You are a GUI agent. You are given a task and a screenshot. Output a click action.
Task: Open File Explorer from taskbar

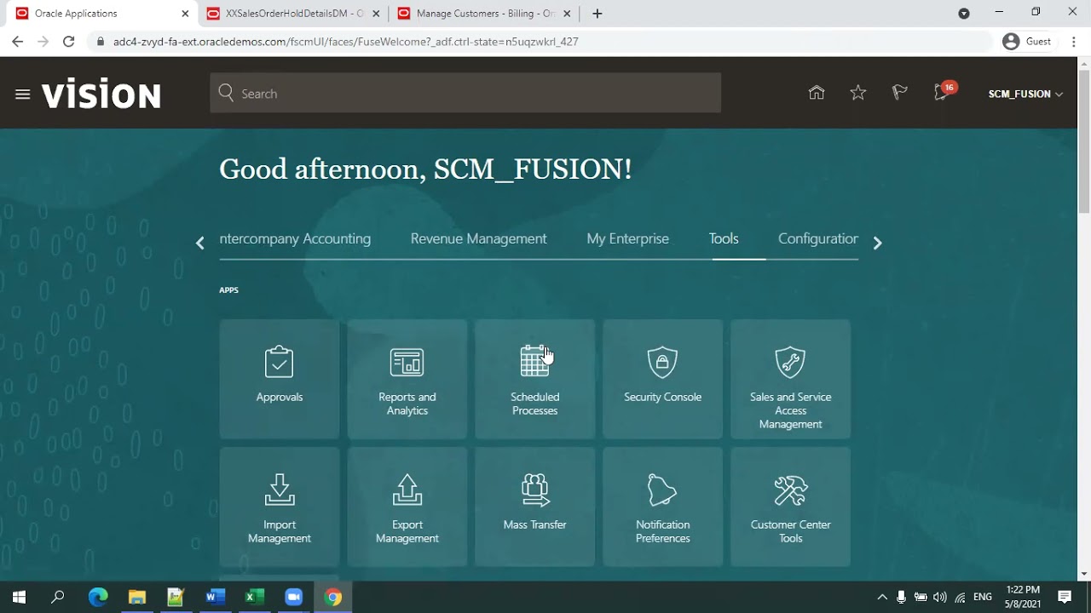pos(137,597)
